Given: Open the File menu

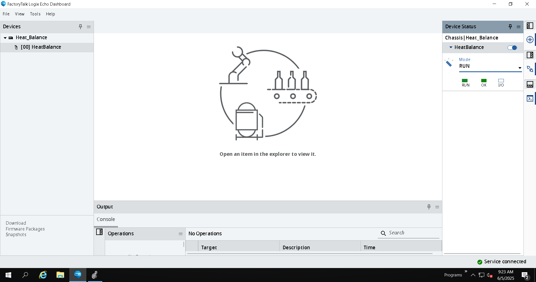Looking at the screenshot, I should (6, 14).
